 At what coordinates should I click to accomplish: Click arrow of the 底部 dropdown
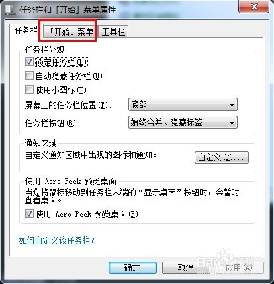point(232,105)
